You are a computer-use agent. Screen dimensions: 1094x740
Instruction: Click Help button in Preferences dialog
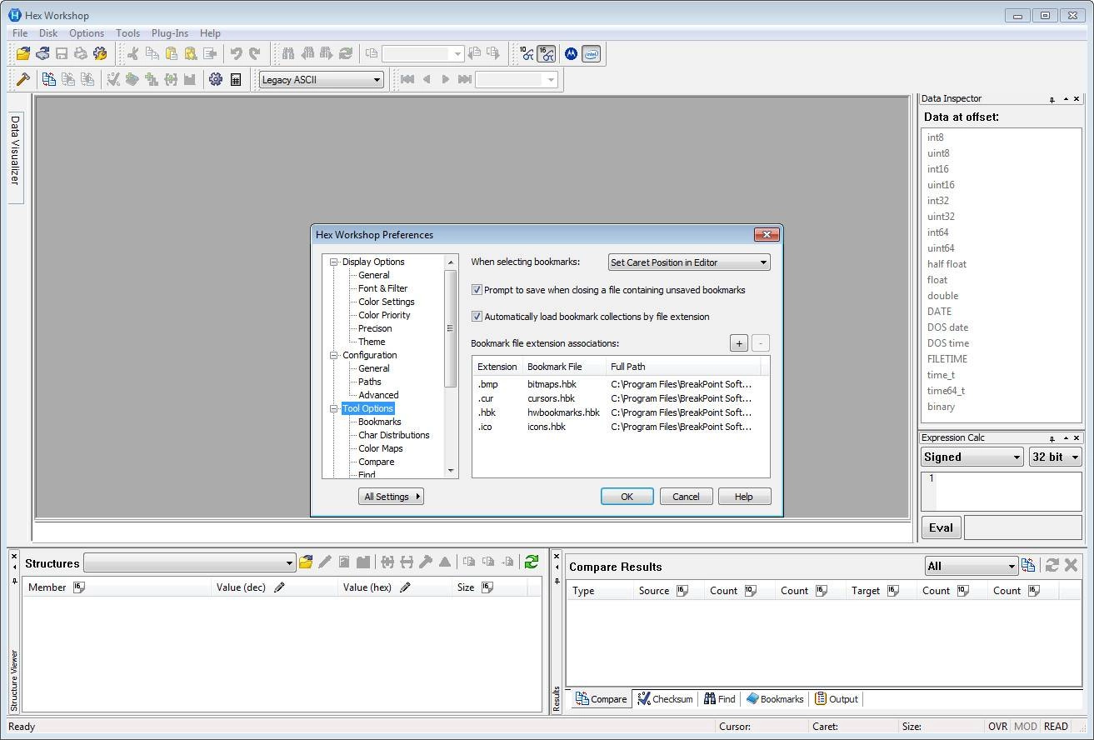coord(744,497)
